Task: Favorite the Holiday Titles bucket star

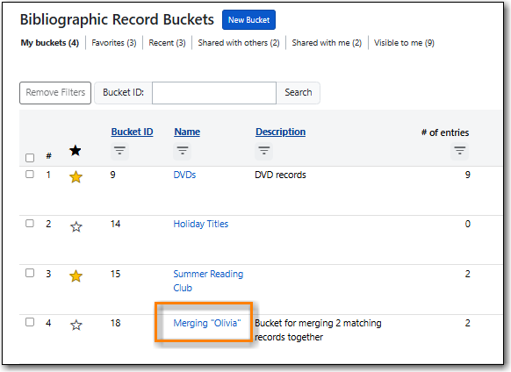Action: (x=76, y=226)
